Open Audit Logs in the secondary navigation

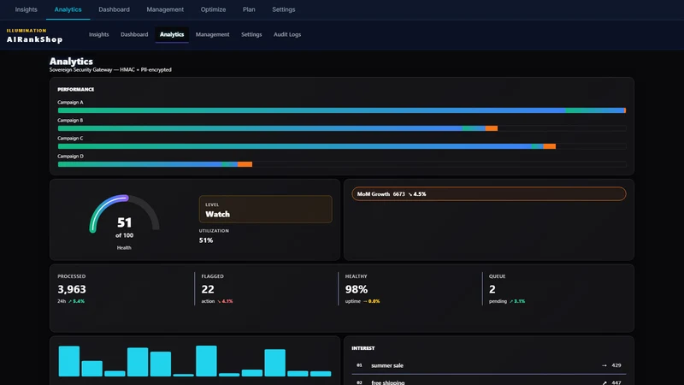(287, 34)
